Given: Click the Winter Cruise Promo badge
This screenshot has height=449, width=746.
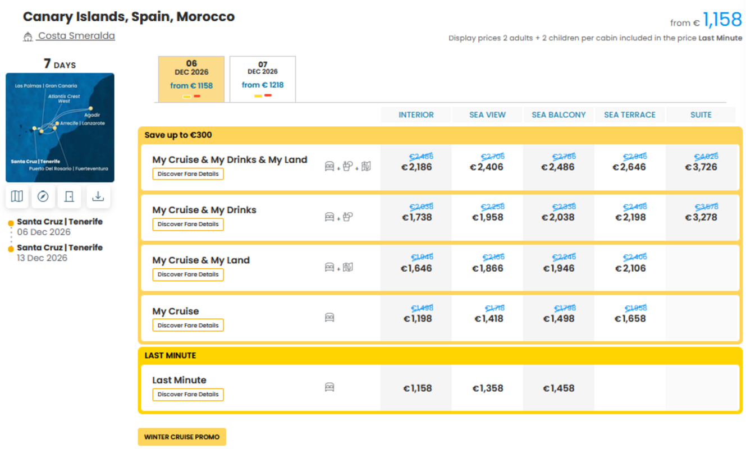Looking at the screenshot, I should [x=182, y=437].
